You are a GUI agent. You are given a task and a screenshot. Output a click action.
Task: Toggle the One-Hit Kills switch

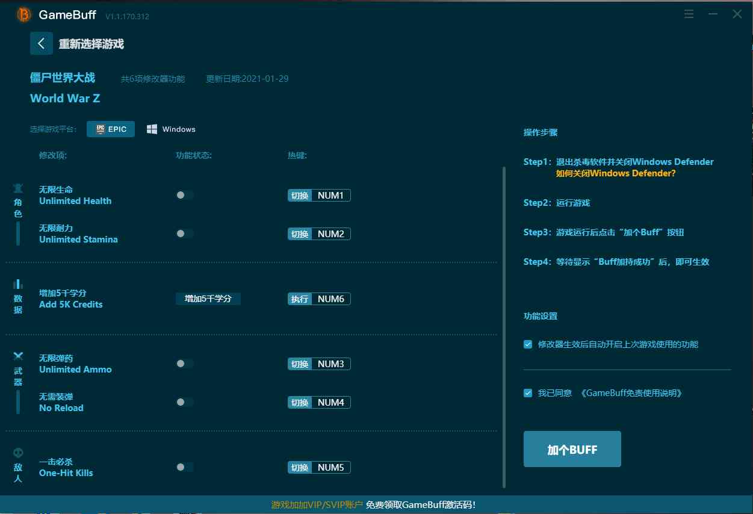pyautogui.click(x=184, y=467)
